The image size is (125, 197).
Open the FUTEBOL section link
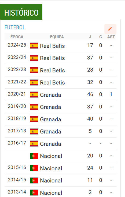15,27
